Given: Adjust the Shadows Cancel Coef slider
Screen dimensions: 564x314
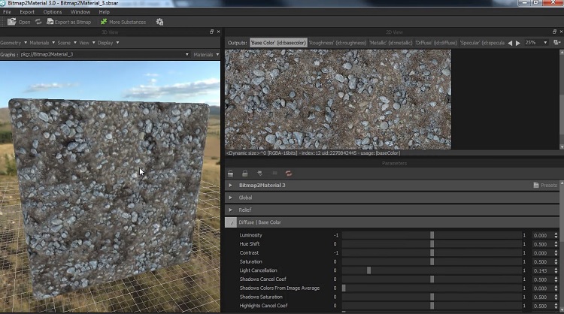Looking at the screenshot, I should click(432, 279).
